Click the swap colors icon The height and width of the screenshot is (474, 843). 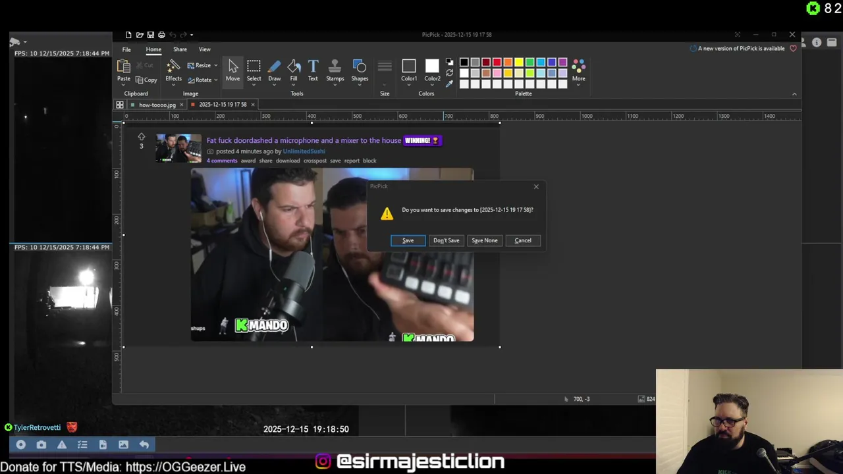pos(449,63)
